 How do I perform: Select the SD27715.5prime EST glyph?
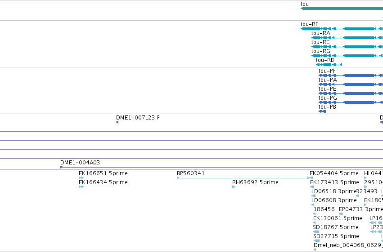click(316, 241)
